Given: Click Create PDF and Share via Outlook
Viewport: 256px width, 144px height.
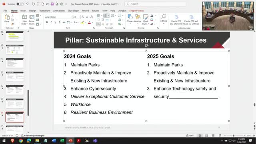Looking at the screenshot, I should 191,20.
